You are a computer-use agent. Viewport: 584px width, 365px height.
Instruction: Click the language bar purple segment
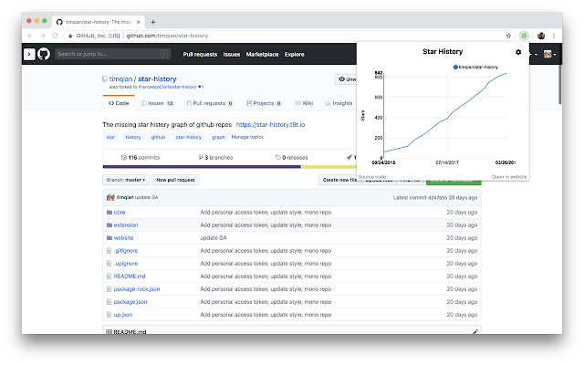202,167
